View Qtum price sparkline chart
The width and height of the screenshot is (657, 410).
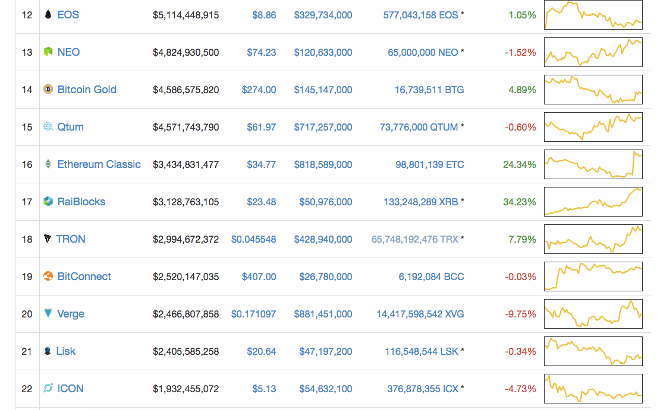593,126
